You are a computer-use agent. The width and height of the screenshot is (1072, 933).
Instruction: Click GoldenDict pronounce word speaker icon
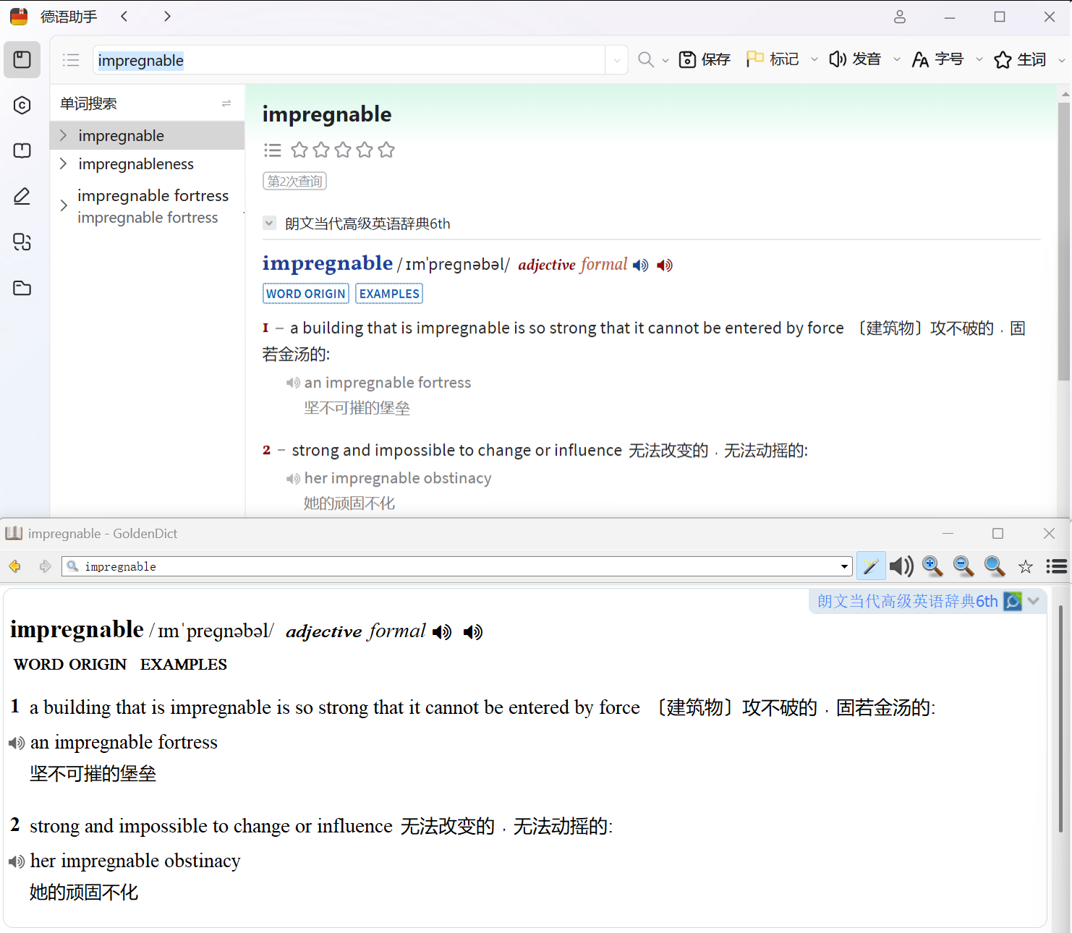(901, 566)
